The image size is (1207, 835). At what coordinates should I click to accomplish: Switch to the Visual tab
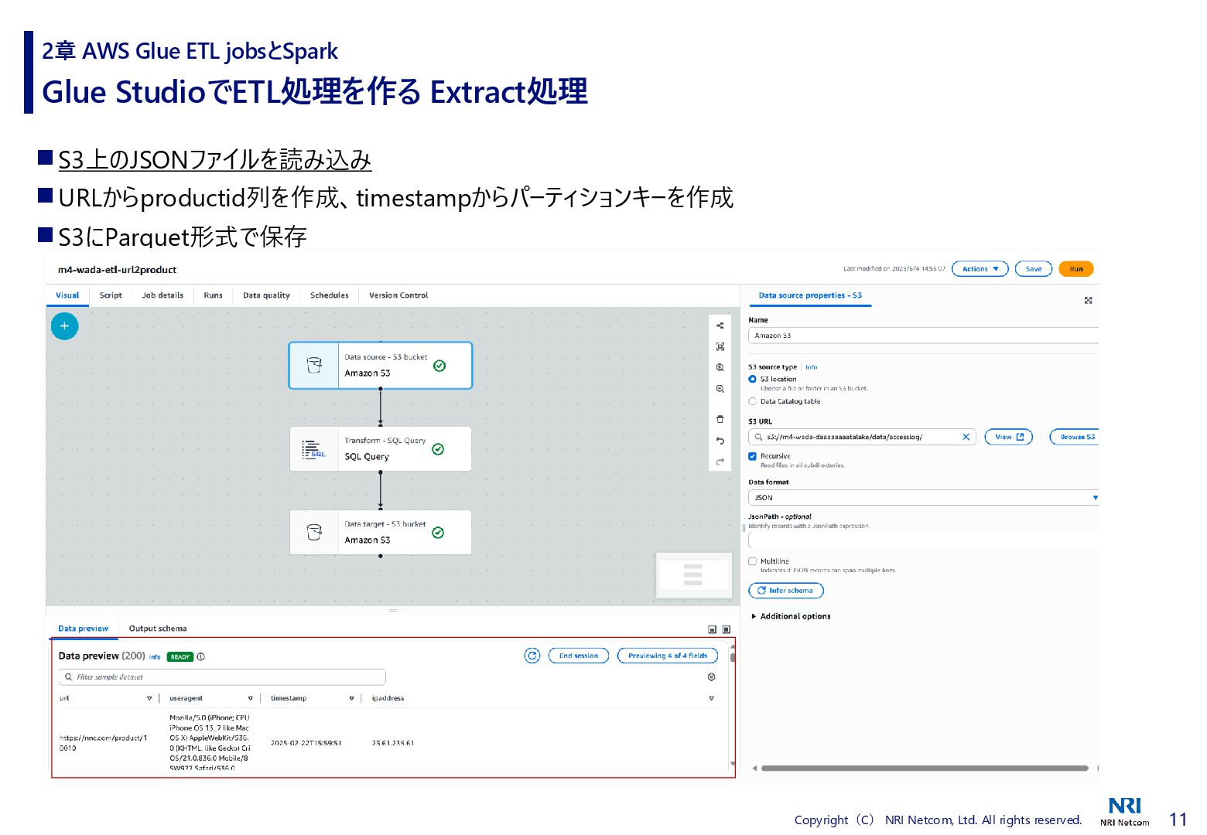coord(67,295)
